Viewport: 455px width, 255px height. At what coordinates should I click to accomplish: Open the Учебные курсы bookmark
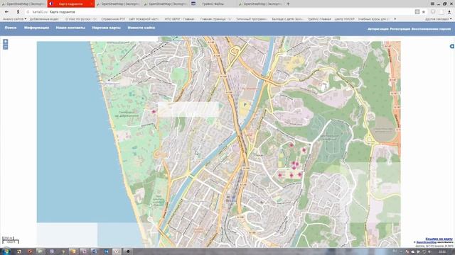[x=374, y=19]
